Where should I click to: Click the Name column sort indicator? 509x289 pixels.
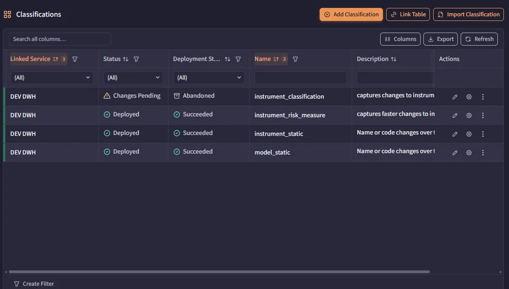[x=276, y=59]
